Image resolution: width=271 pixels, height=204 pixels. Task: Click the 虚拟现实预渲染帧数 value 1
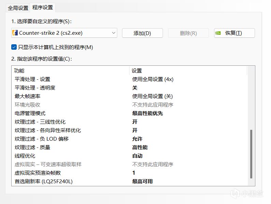(x=134, y=173)
